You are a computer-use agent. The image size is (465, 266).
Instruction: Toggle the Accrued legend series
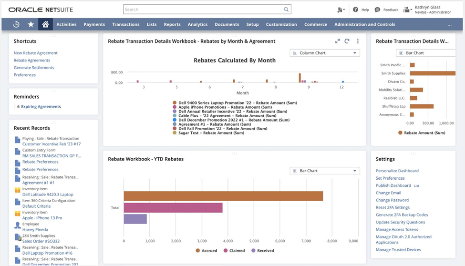[206, 250]
